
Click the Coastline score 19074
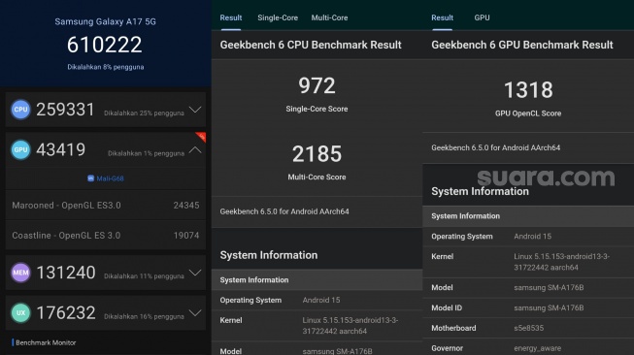click(186, 235)
